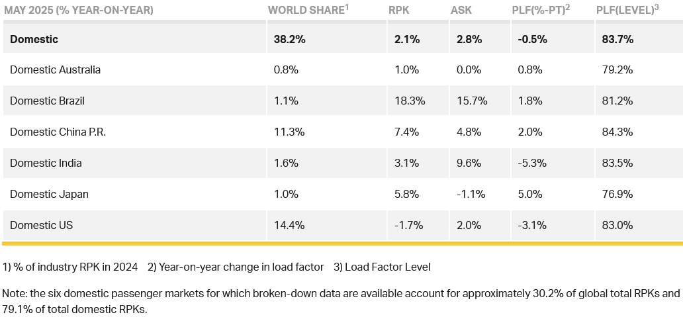Click Brazil's 18.3% RPK value
Screen dimensions: 683x317
pos(407,101)
